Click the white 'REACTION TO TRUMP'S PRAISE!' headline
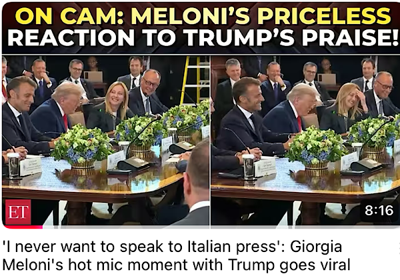400x280 pixels. pos(203,37)
